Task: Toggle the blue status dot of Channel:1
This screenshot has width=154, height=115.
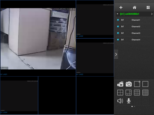Action: click(x=118, y=20)
